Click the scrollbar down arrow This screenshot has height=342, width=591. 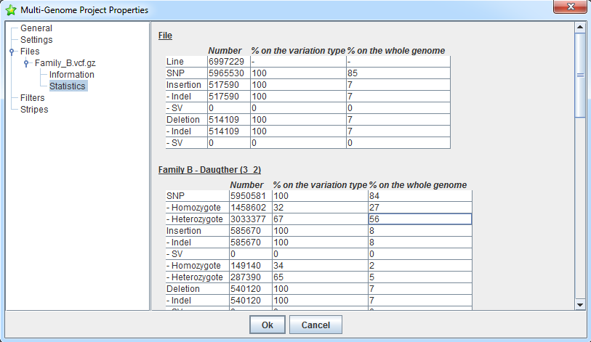(580, 304)
